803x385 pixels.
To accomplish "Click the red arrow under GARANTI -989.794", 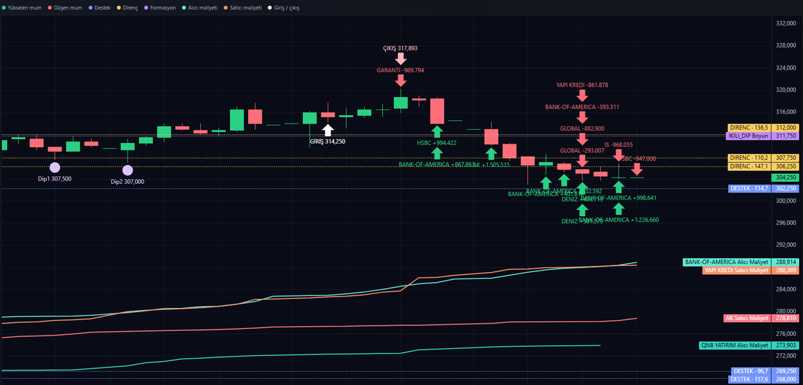I will point(400,80).
